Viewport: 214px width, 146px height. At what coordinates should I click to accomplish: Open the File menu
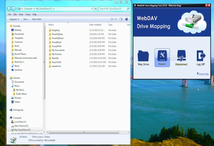(9, 14)
